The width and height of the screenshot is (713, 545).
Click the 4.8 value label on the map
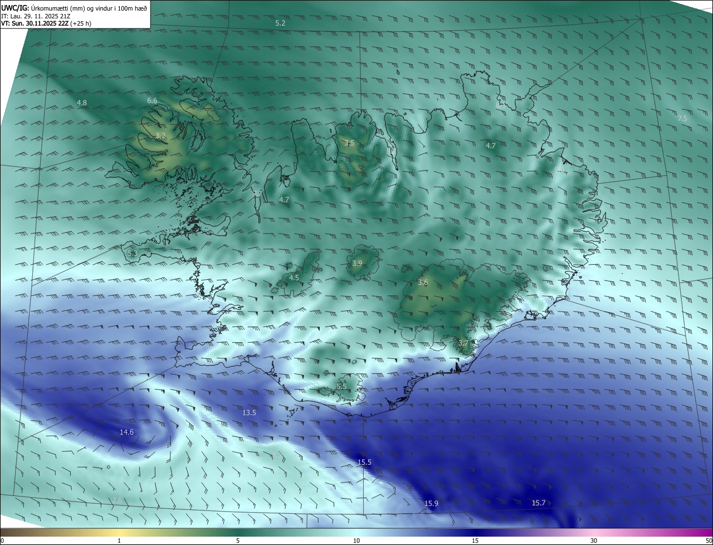pos(82,103)
